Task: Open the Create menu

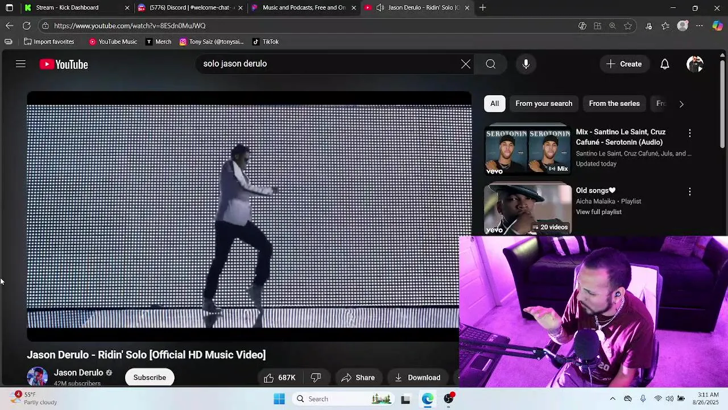Action: point(624,64)
